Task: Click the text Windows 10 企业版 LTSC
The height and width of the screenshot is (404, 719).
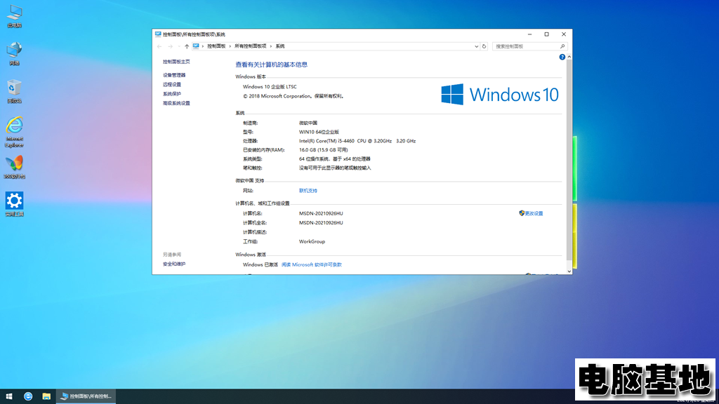Action: [270, 86]
